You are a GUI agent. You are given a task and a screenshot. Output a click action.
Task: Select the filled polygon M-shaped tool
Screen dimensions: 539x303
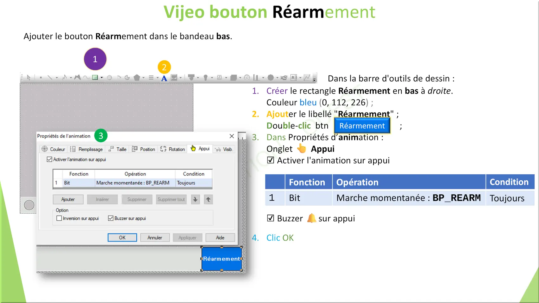[x=77, y=78]
